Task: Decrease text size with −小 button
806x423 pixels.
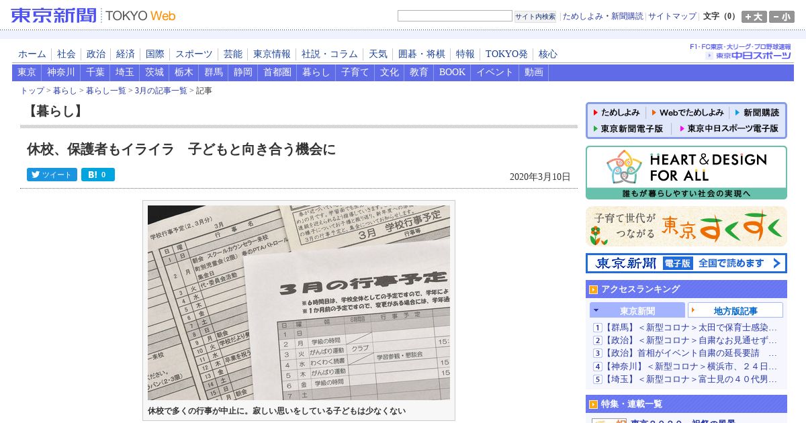Action: point(782,17)
